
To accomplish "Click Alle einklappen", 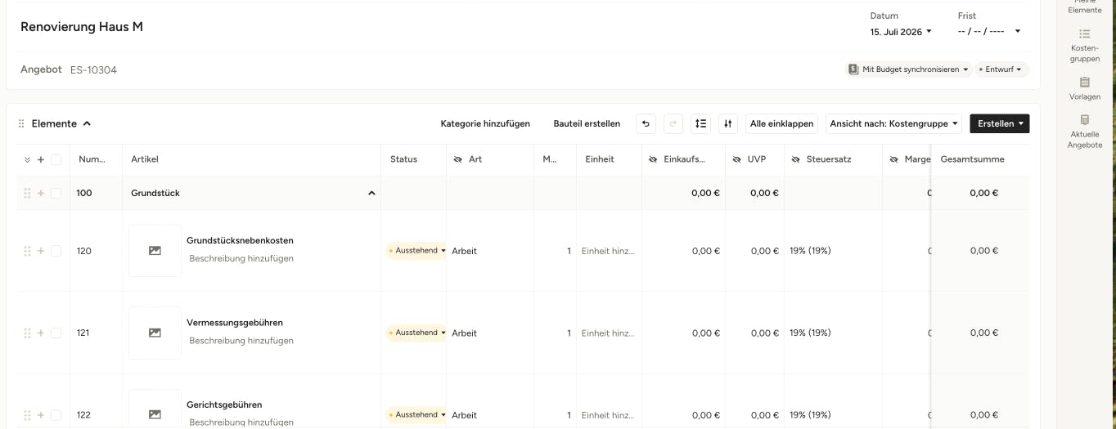I will tap(781, 123).
